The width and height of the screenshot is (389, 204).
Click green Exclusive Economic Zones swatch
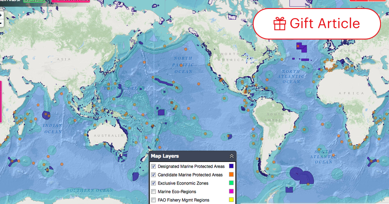click(x=231, y=183)
